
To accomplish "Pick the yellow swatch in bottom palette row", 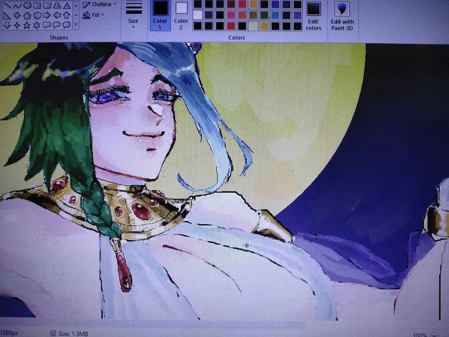I will pos(264,26).
